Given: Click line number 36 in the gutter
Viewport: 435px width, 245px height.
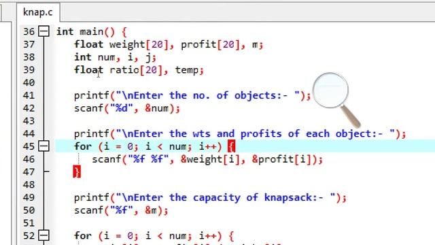Looking at the screenshot, I should tap(29, 32).
